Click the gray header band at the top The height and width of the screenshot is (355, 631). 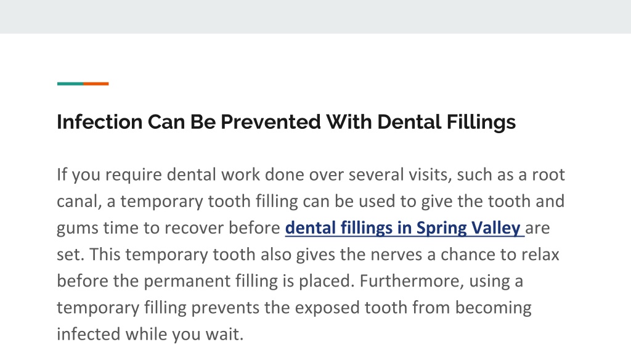click(315, 17)
